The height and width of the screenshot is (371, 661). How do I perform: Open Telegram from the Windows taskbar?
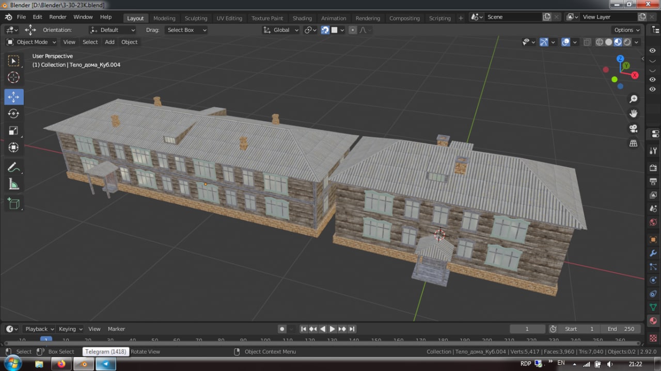coord(106,364)
